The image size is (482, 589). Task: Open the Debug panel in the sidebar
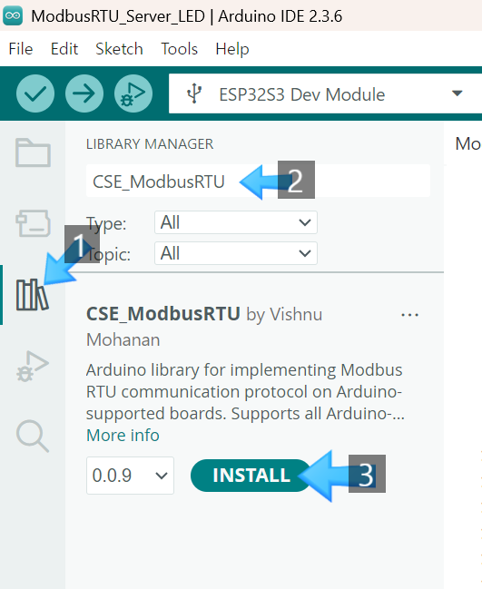click(33, 367)
